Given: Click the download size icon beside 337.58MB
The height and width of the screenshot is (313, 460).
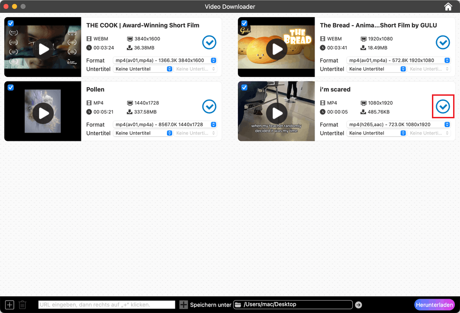Looking at the screenshot, I should (130, 112).
